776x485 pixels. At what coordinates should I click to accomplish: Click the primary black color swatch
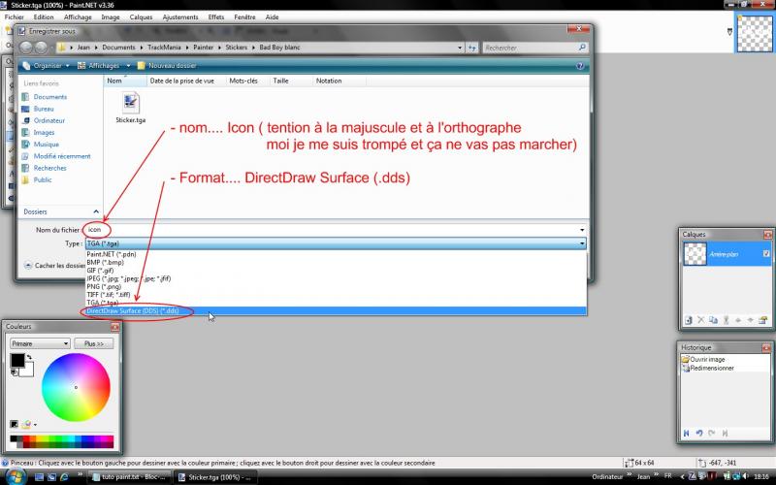click(17, 360)
